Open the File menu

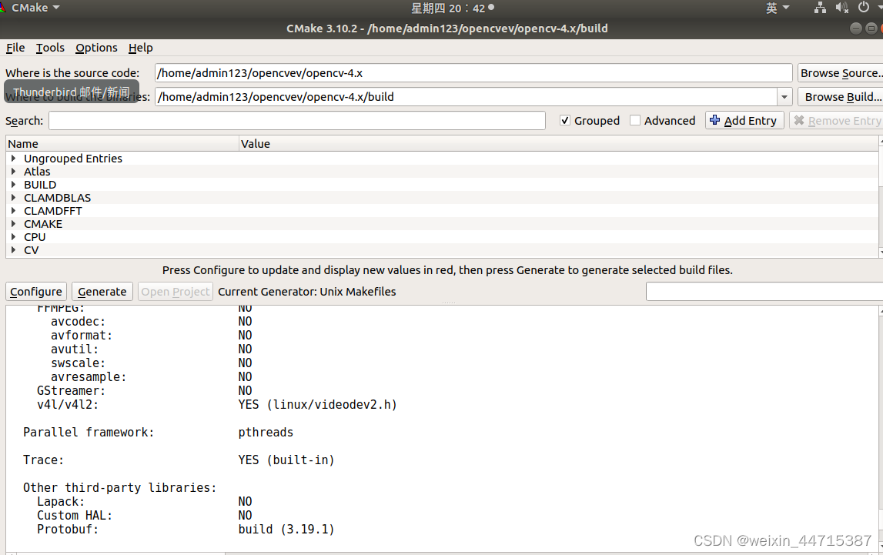[x=15, y=48]
